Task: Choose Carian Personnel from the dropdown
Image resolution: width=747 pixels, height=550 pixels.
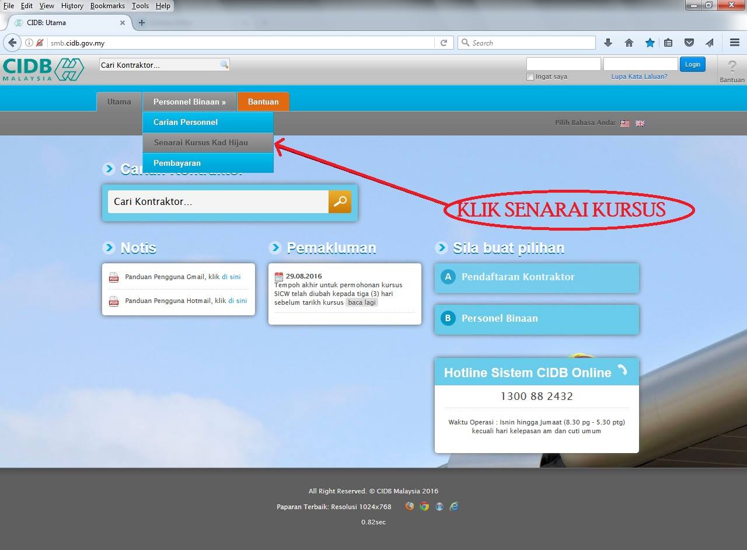Action: coord(208,122)
